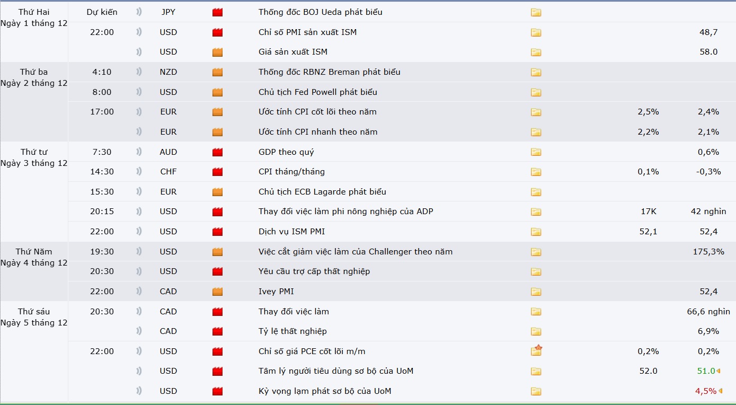The image size is (736, 405).
Task: Toggle sound alert for Chỉ số PMI sản xuất ISM
Action: (139, 32)
